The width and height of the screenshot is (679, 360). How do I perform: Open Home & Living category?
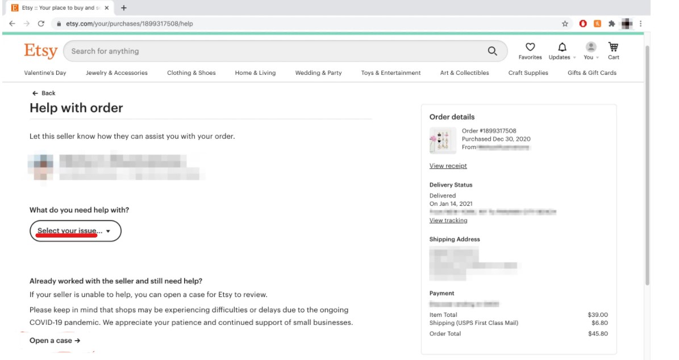click(x=256, y=73)
